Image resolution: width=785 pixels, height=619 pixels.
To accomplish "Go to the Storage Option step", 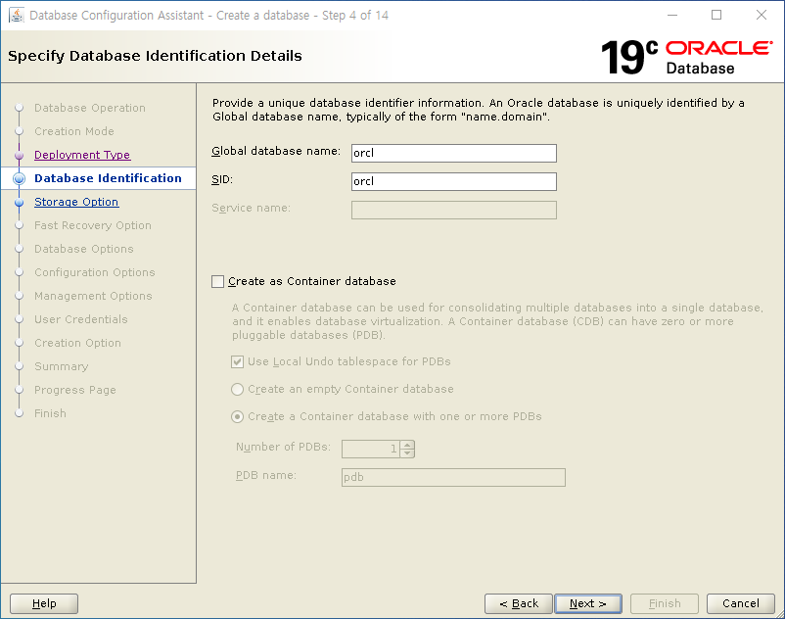I will coord(76,202).
